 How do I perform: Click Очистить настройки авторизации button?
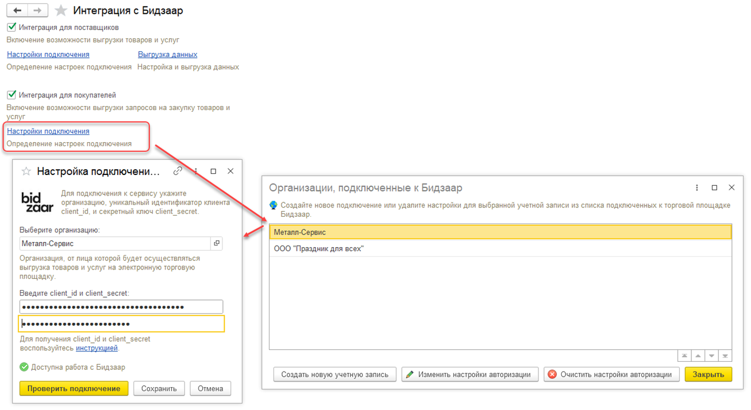[612, 374]
